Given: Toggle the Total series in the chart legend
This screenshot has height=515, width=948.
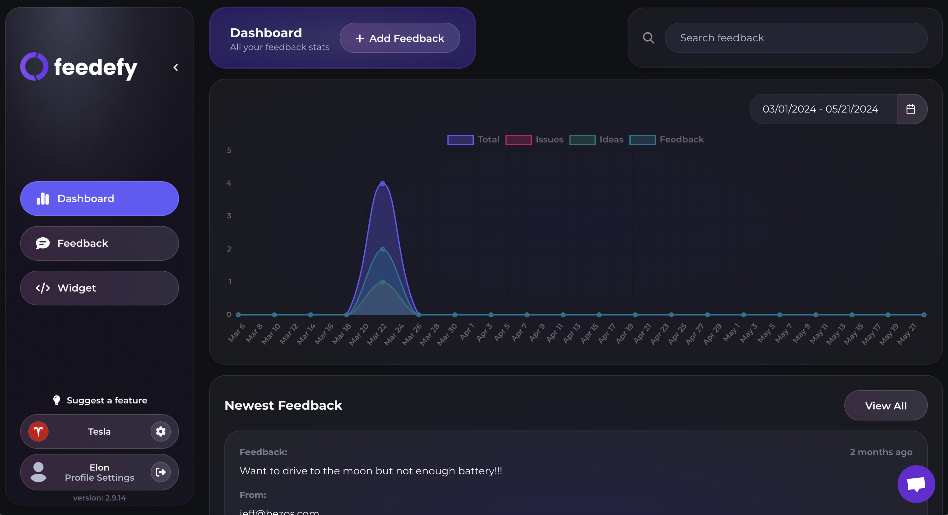Looking at the screenshot, I should (x=460, y=140).
